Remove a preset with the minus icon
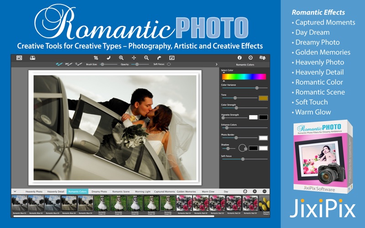This screenshot has width=365, height=228. pyautogui.click(x=265, y=191)
